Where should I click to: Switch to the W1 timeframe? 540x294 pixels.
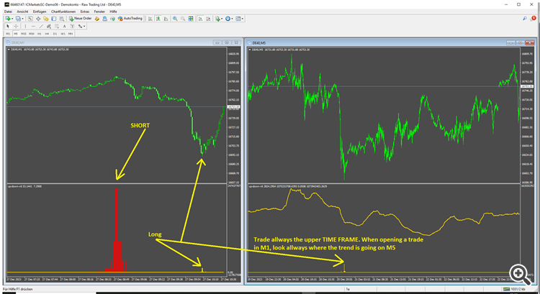click(63, 34)
